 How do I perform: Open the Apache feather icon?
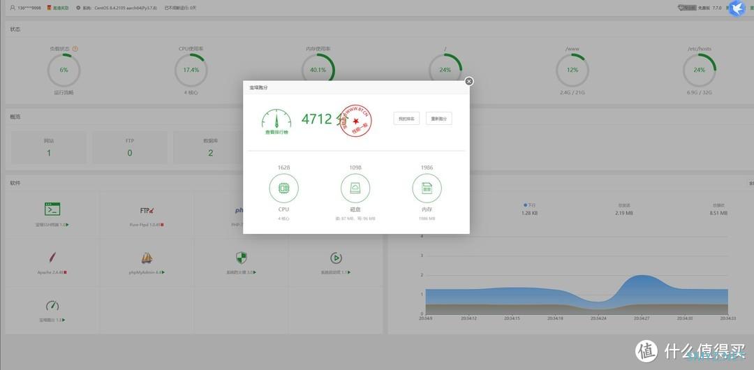[x=52, y=258]
